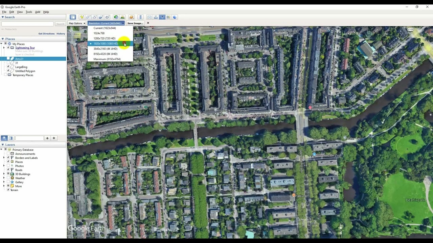Choose 1024x768 resolution option
The image size is (433, 243).
(x=110, y=33)
